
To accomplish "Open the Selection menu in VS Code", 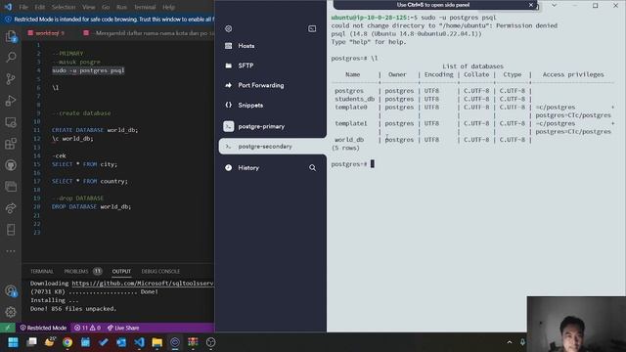I will point(64,7).
